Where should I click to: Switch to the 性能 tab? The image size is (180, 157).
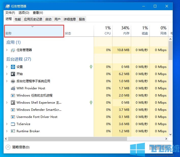coord(18,19)
